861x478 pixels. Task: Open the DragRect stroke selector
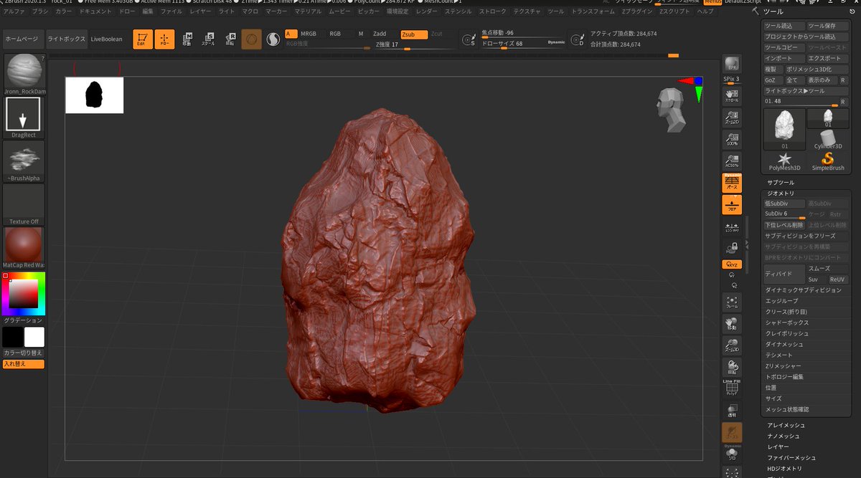(24, 118)
